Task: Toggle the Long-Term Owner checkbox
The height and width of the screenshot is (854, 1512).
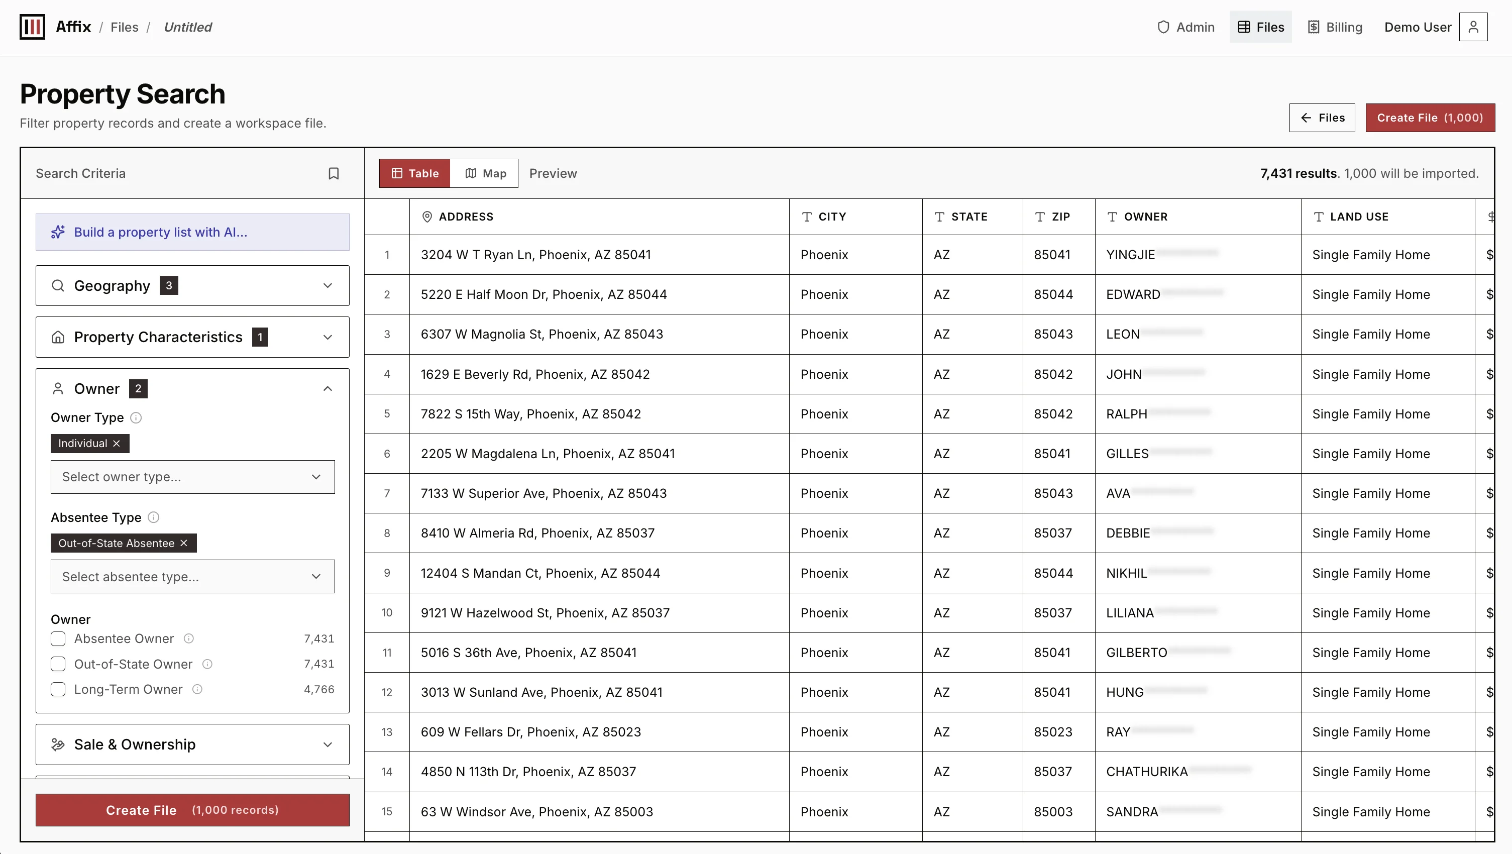Action: 58,689
